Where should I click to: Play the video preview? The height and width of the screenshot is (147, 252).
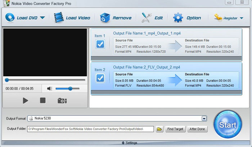(x=26, y=101)
